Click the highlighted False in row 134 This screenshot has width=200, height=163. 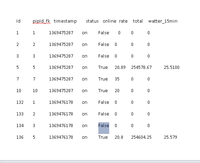point(104,126)
